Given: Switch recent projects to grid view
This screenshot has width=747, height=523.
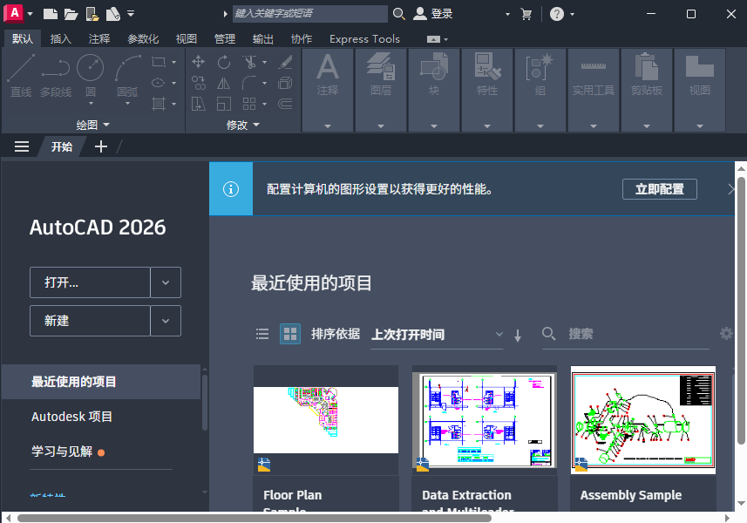Looking at the screenshot, I should click(289, 334).
